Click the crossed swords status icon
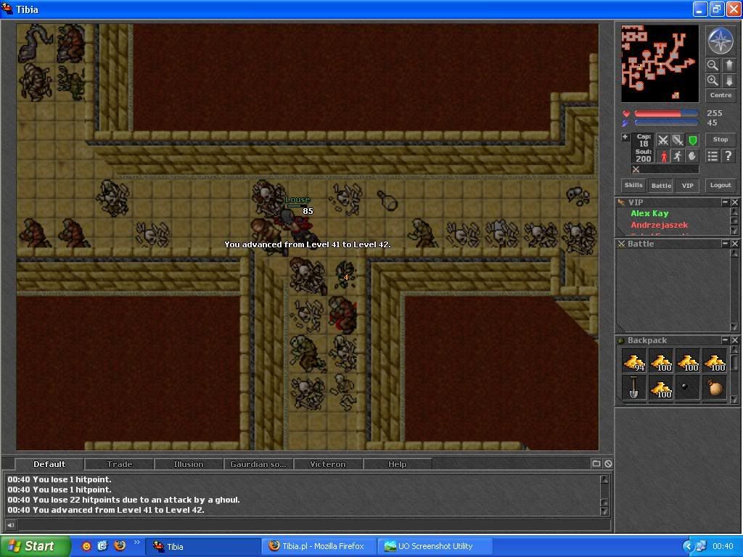This screenshot has height=557, width=743. (x=636, y=170)
